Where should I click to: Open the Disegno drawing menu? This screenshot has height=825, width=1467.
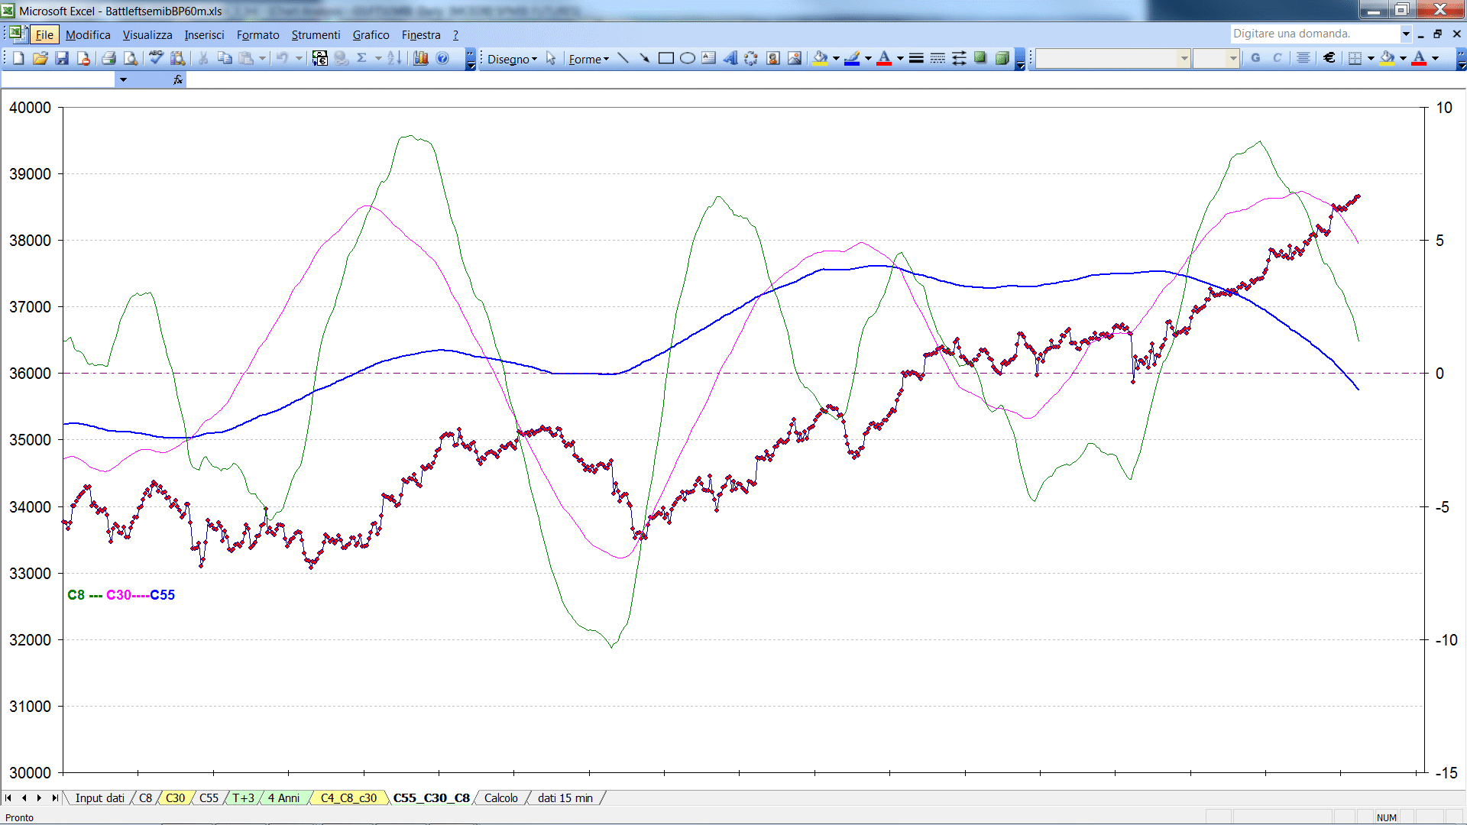click(512, 59)
